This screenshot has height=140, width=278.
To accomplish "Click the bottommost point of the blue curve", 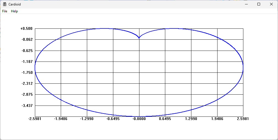I will click(x=139, y=116).
